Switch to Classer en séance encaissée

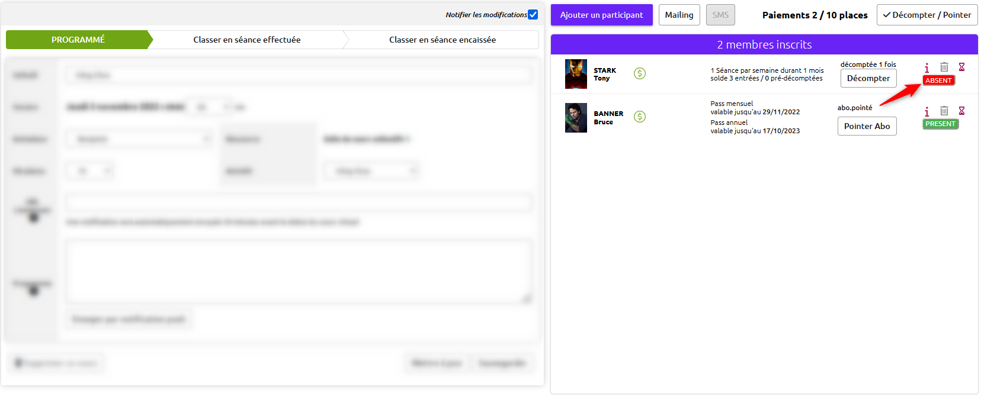click(442, 40)
